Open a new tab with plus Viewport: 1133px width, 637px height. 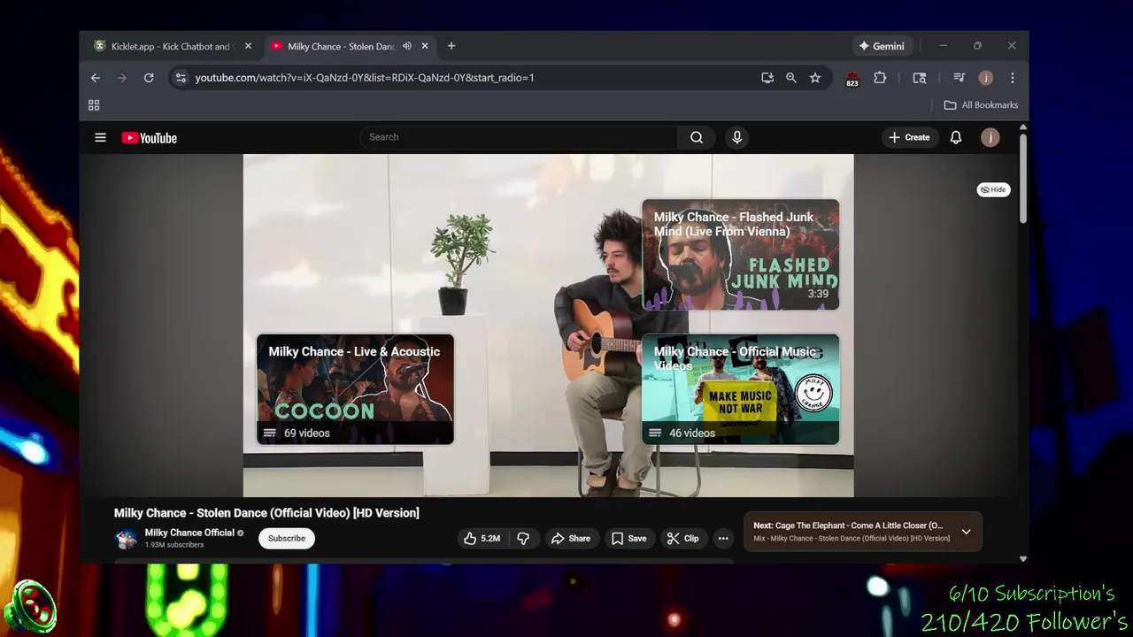451,46
